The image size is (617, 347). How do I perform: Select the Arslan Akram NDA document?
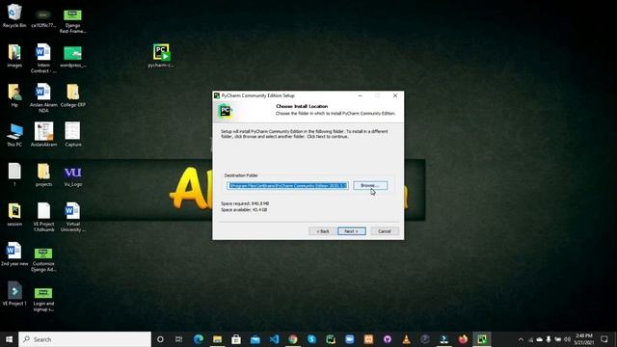[x=43, y=98]
